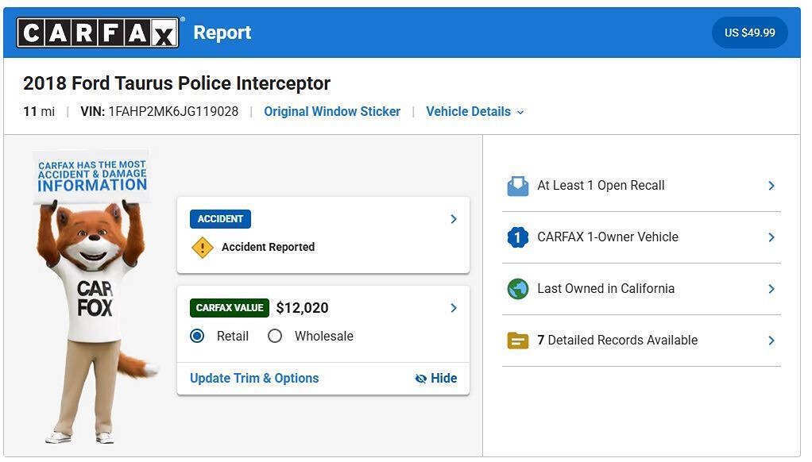Open Accident card chevron arrow

(454, 219)
